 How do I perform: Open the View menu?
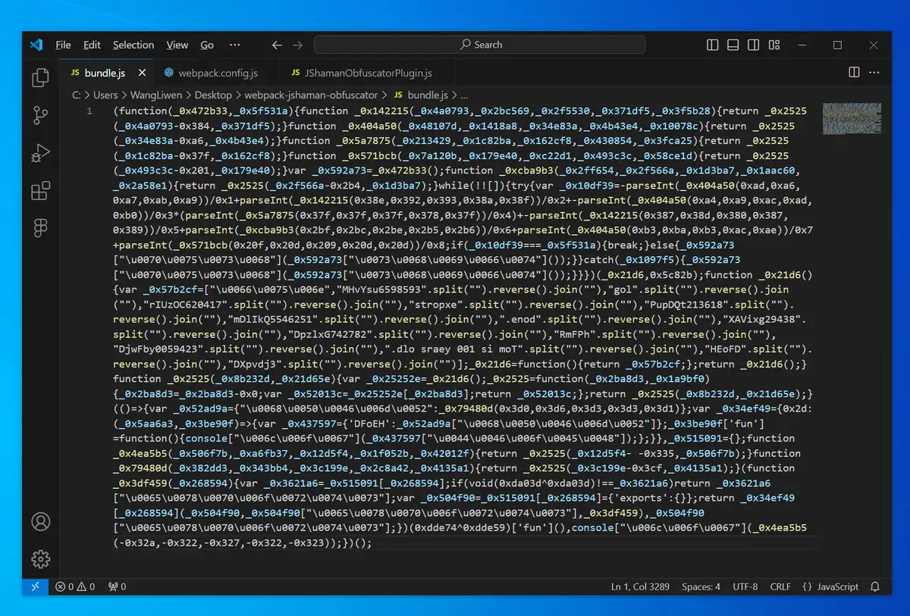click(x=177, y=45)
